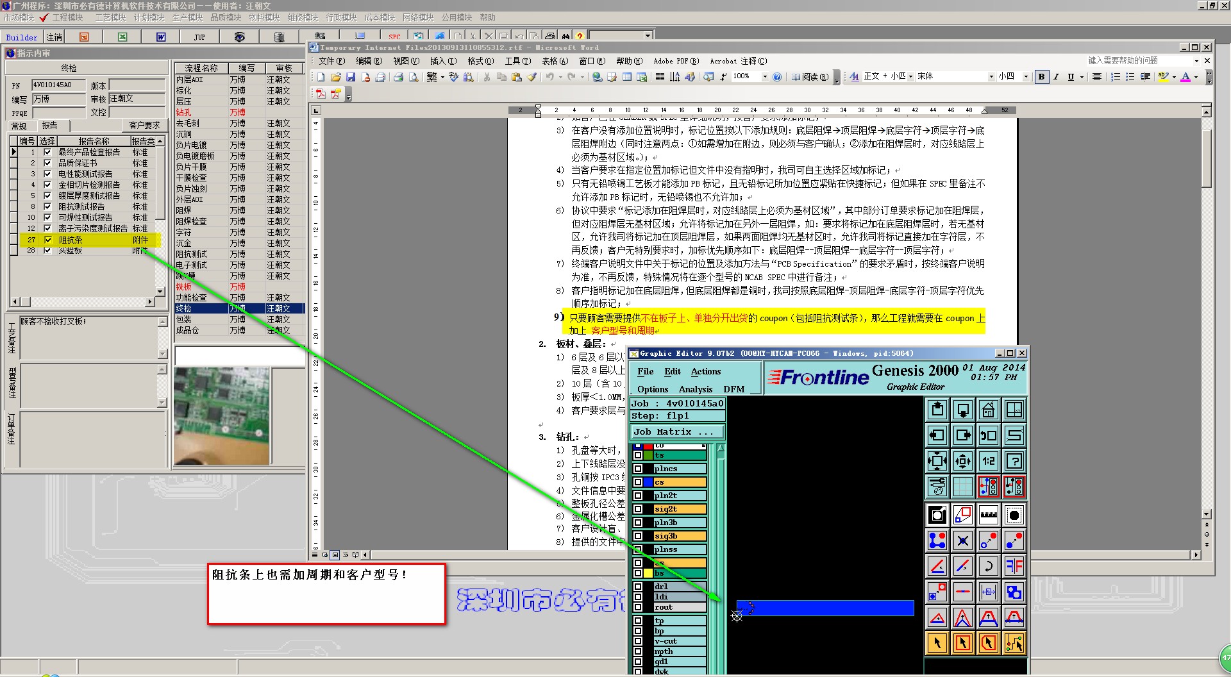Click the Builder button

tap(22, 37)
